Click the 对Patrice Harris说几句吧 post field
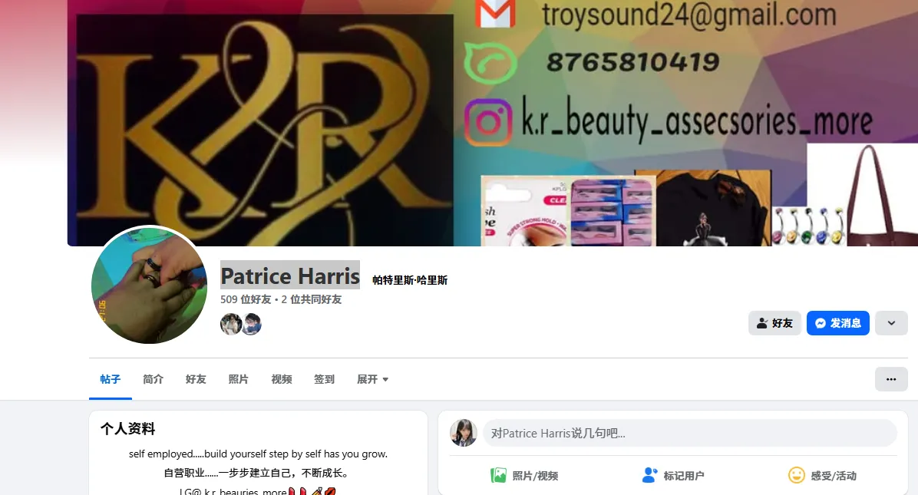 [x=689, y=433]
